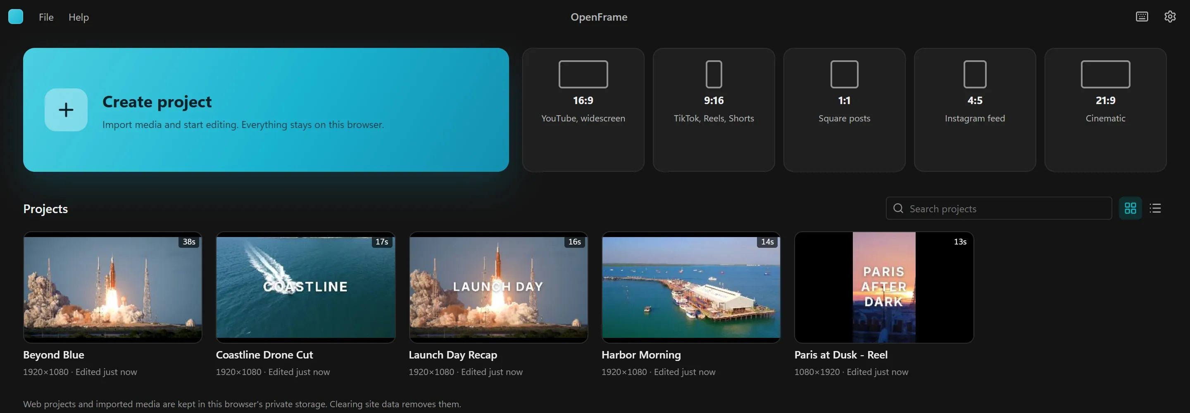Click the 9:16 vertical rectangle icon
1190x413 pixels.
(714, 74)
